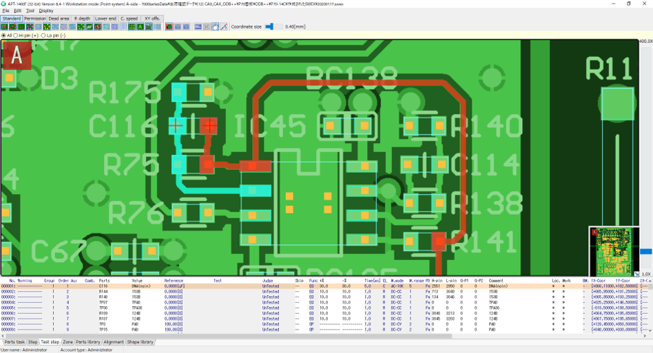Open the Parts library tab
The height and width of the screenshot is (353, 653).
88,342
